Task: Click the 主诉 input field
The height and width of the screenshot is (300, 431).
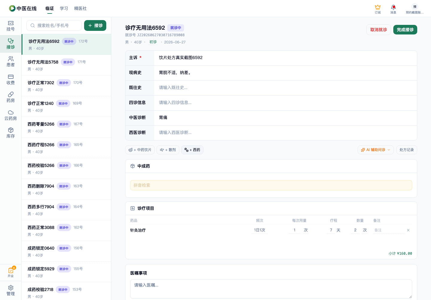Action: (286, 58)
